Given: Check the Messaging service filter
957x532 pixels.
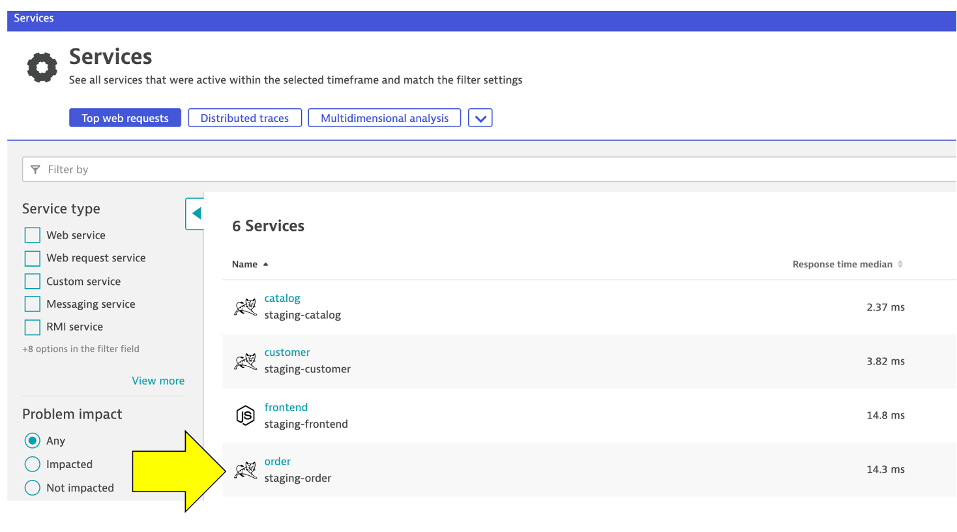Looking at the screenshot, I should pos(32,304).
